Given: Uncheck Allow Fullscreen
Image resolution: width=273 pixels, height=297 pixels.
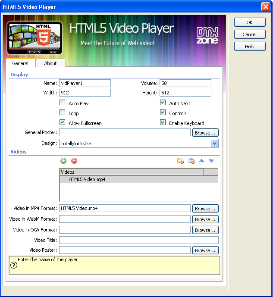Looking at the screenshot, I should point(63,122).
